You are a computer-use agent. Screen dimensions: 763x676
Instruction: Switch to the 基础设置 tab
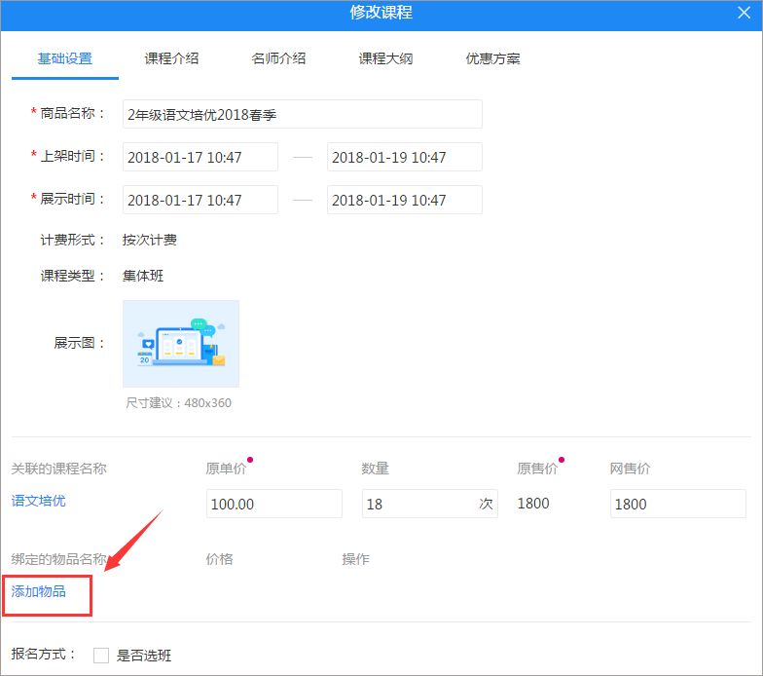(x=65, y=58)
